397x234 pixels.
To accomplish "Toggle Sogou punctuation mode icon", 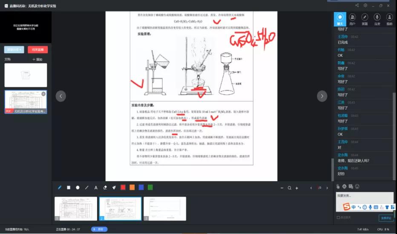I will [359, 207].
